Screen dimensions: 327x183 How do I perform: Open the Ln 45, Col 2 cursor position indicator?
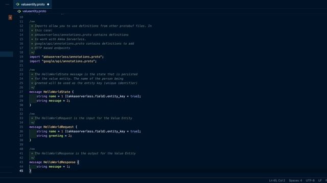[x=277, y=180]
